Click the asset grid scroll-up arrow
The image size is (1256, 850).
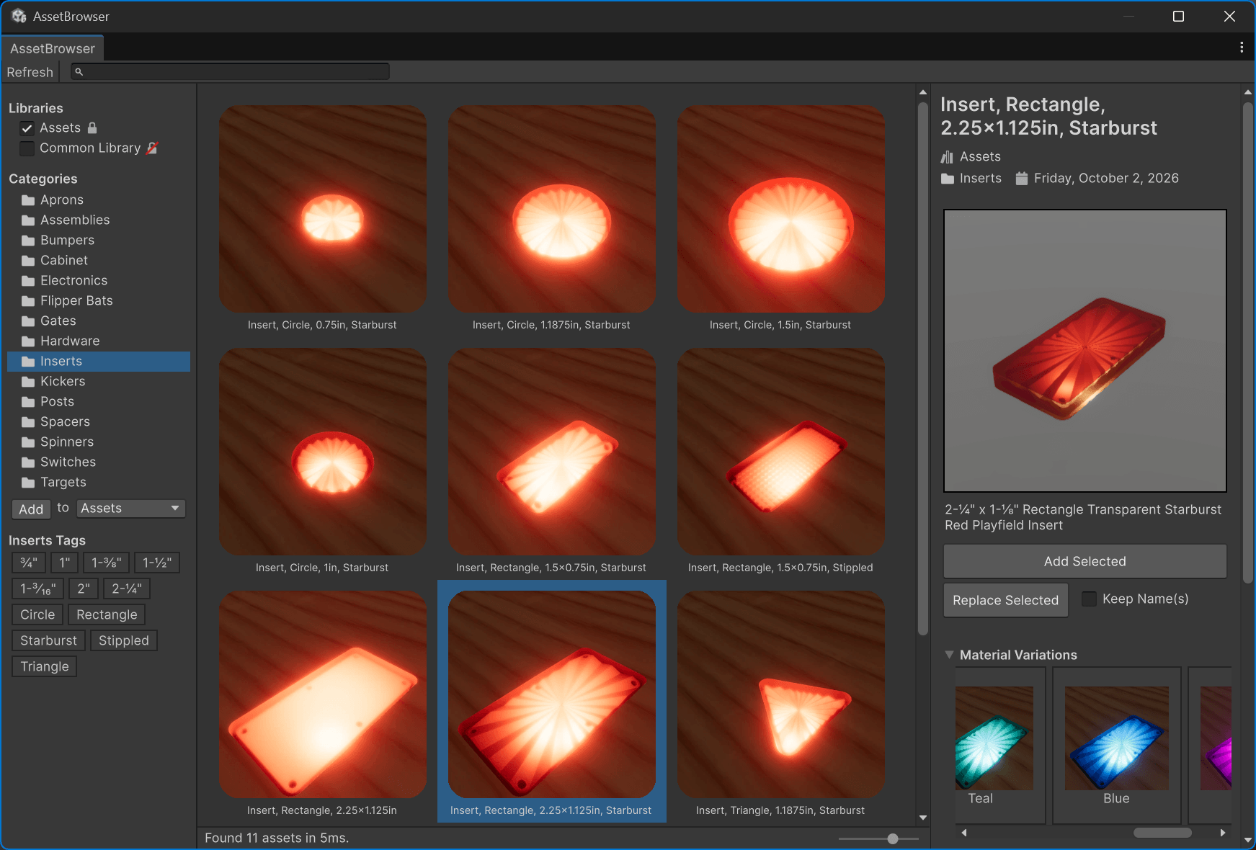(x=923, y=92)
